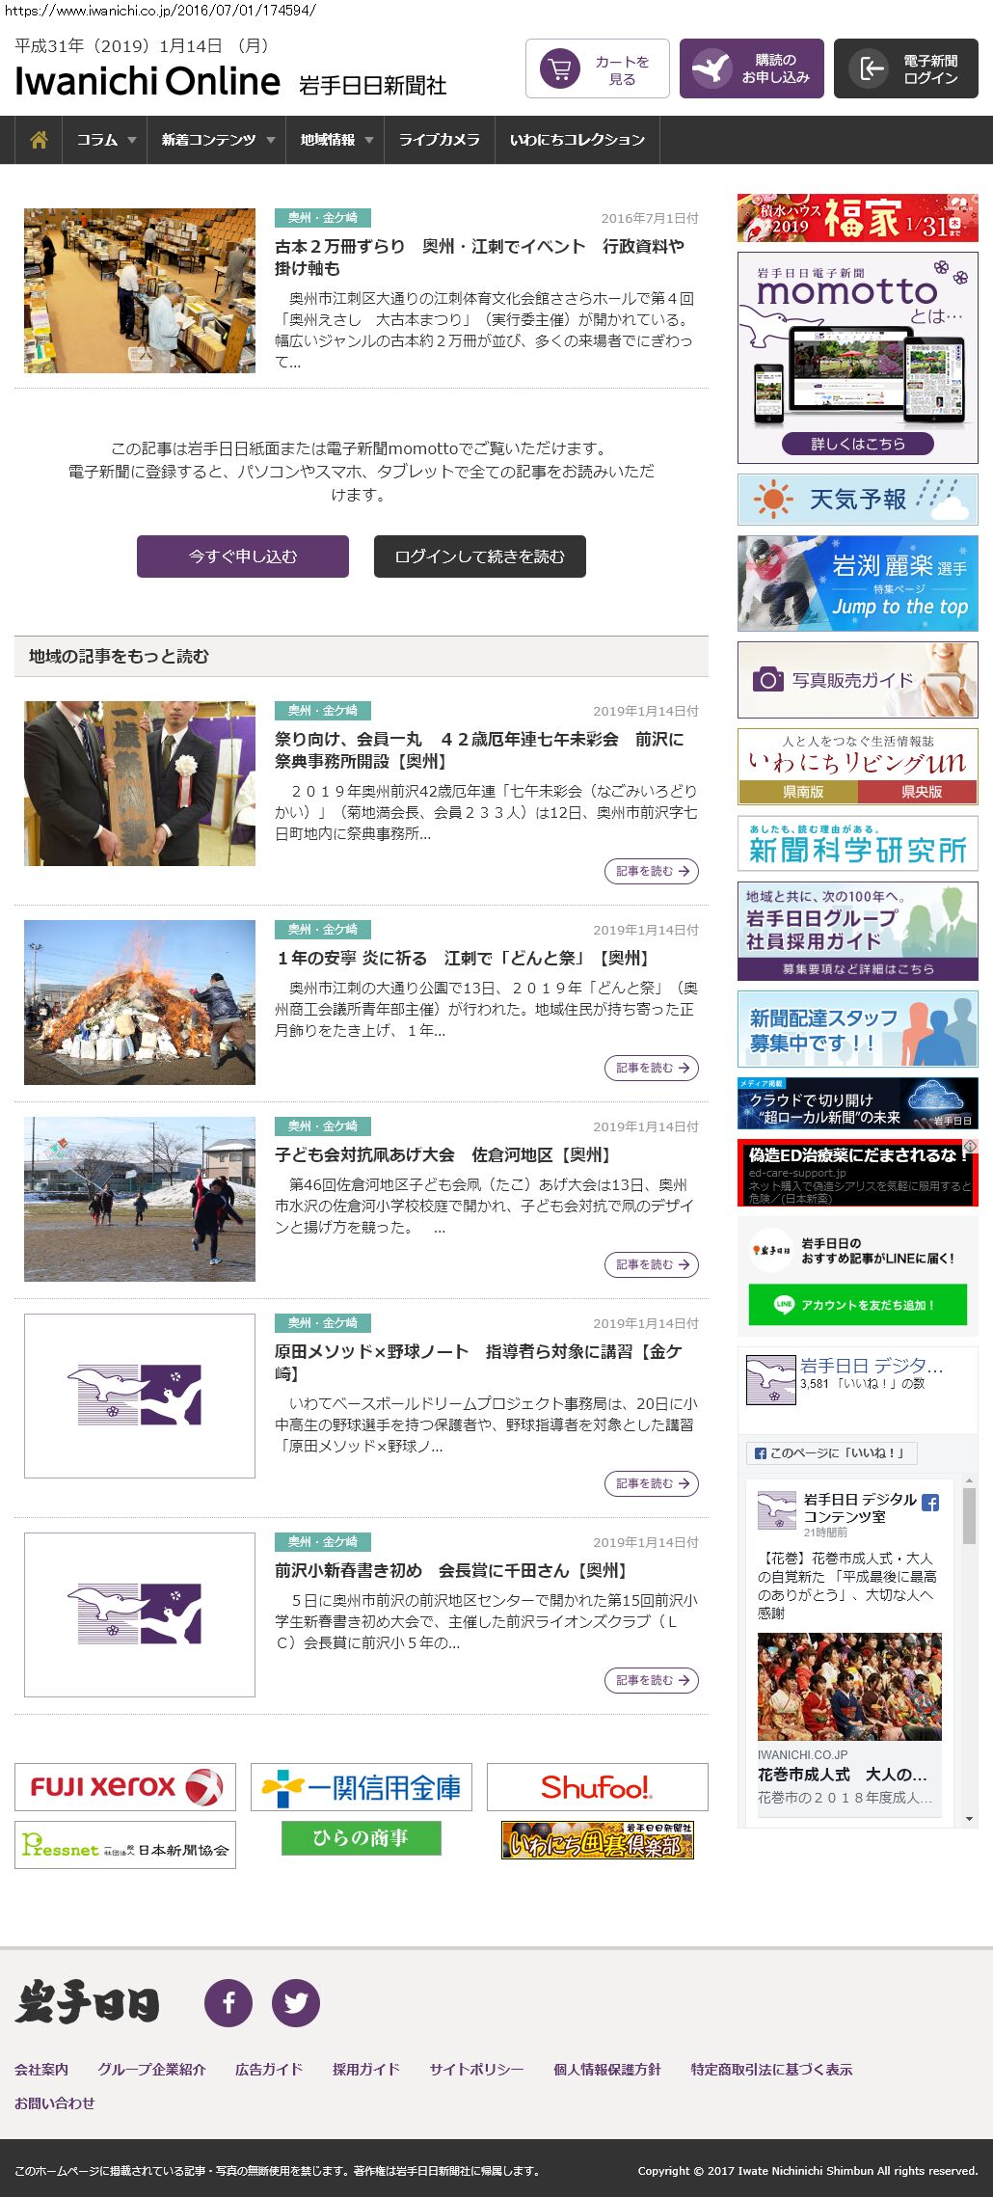993x2197 pixels.
Task: Click the subscription application bird icon button
Action: (x=751, y=68)
